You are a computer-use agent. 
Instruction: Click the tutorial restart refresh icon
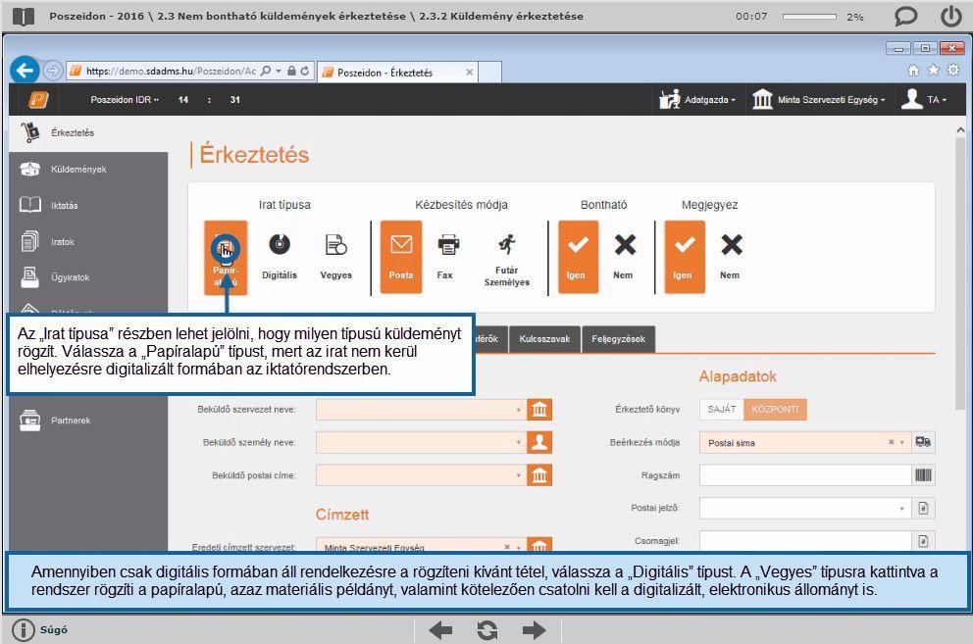[487, 630]
